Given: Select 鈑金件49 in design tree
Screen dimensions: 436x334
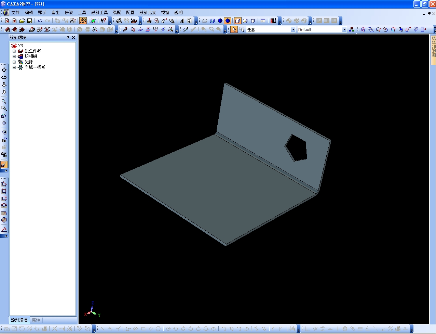Looking at the screenshot, I should click(x=33, y=51).
